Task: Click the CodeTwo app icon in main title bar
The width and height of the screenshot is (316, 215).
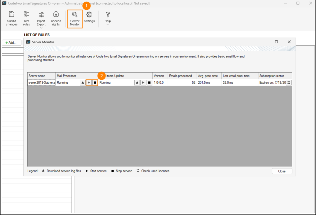Action: point(4,3)
